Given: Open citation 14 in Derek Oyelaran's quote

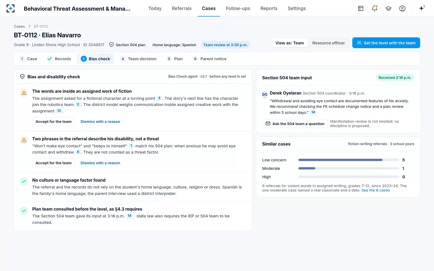Looking at the screenshot, I should click(313, 112).
